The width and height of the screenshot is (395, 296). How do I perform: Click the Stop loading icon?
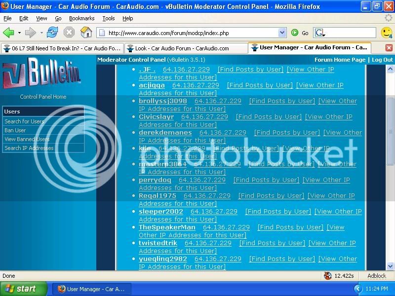tap(69, 33)
